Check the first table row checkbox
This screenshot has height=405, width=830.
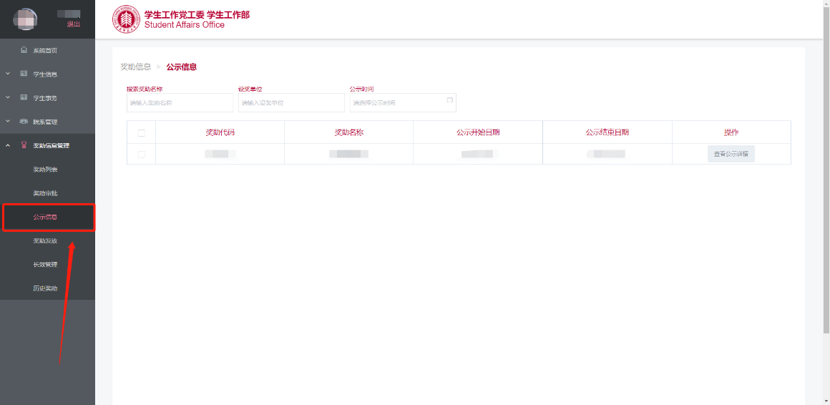[x=141, y=154]
